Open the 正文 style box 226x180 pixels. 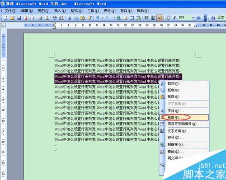tap(221, 18)
